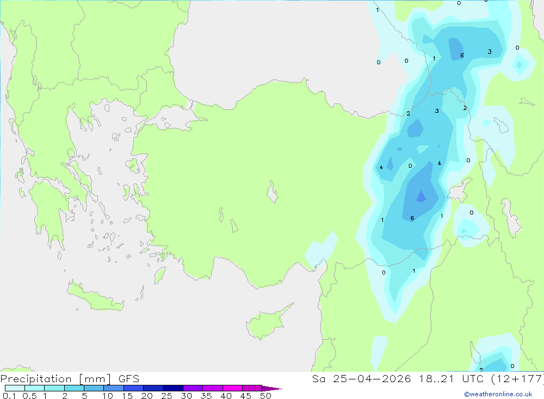Open the weatheronline.co.uk copyright link
Screen dimensions: 544x399
point(498,394)
